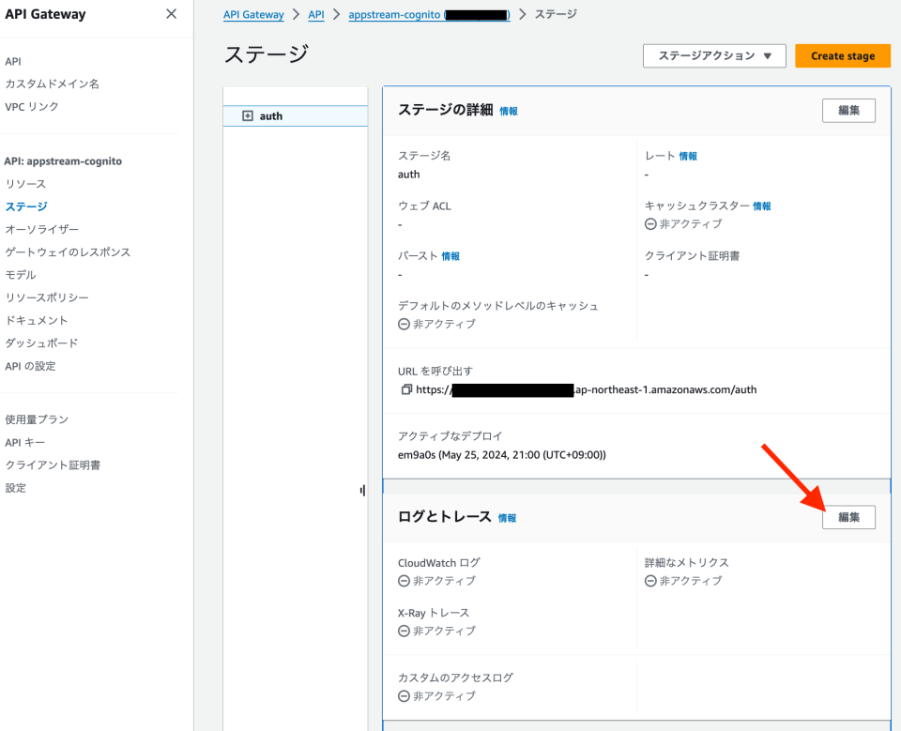Open 情報 link beside キャッシュクラスター
The image size is (901, 731).
point(762,206)
